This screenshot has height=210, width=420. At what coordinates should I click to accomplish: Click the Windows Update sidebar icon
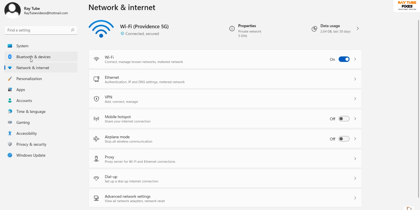point(10,155)
